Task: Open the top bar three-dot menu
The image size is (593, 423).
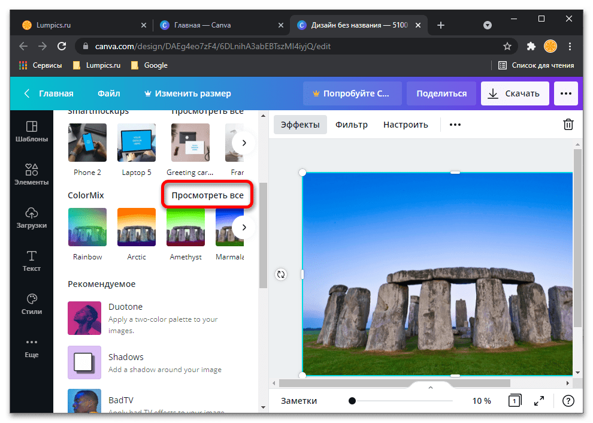Action: pos(566,93)
